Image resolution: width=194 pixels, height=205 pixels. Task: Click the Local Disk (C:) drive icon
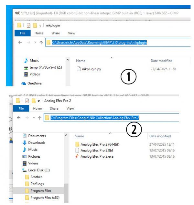coord(24,170)
